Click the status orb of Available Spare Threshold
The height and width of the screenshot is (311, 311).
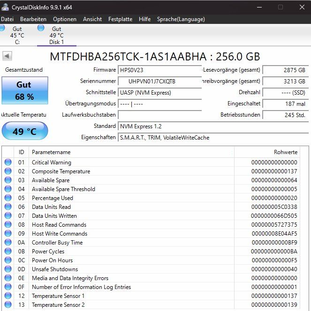point(8,189)
